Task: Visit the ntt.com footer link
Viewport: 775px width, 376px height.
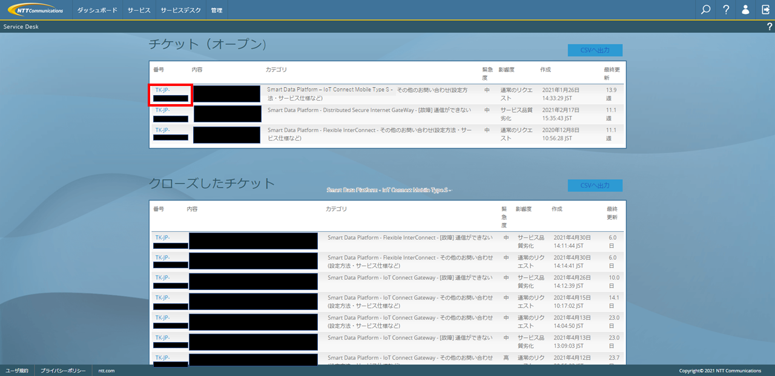Action: pyautogui.click(x=107, y=371)
